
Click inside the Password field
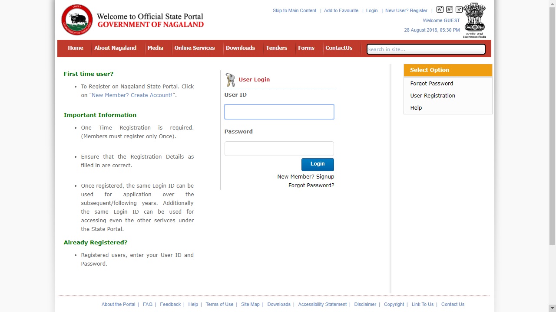(279, 148)
